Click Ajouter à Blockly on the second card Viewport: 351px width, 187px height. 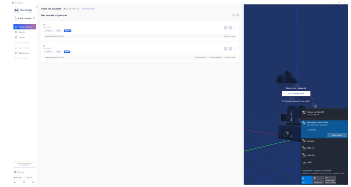[215, 57]
